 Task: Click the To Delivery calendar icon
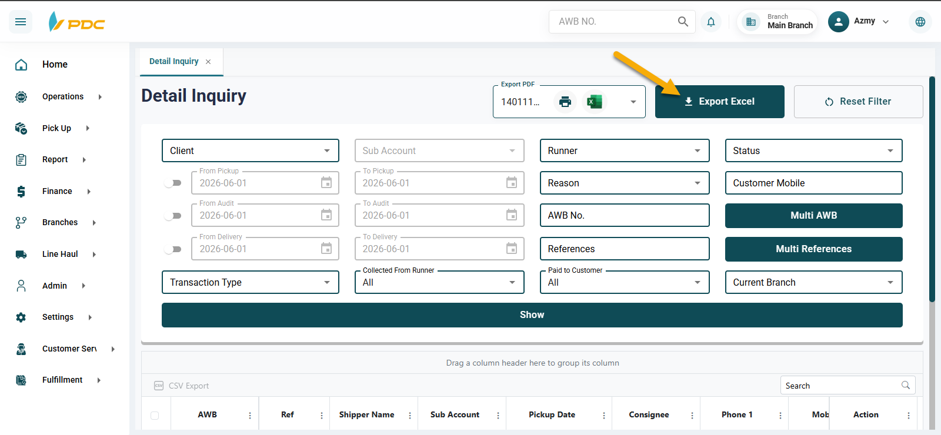click(512, 249)
